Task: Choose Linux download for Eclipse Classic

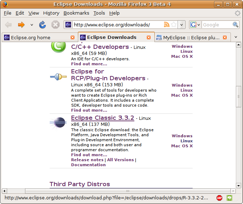Action: (187, 141)
